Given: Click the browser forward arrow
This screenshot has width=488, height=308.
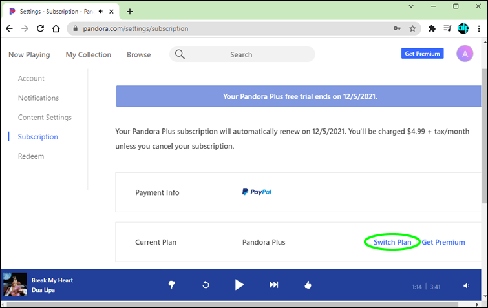Looking at the screenshot, I should (25, 28).
